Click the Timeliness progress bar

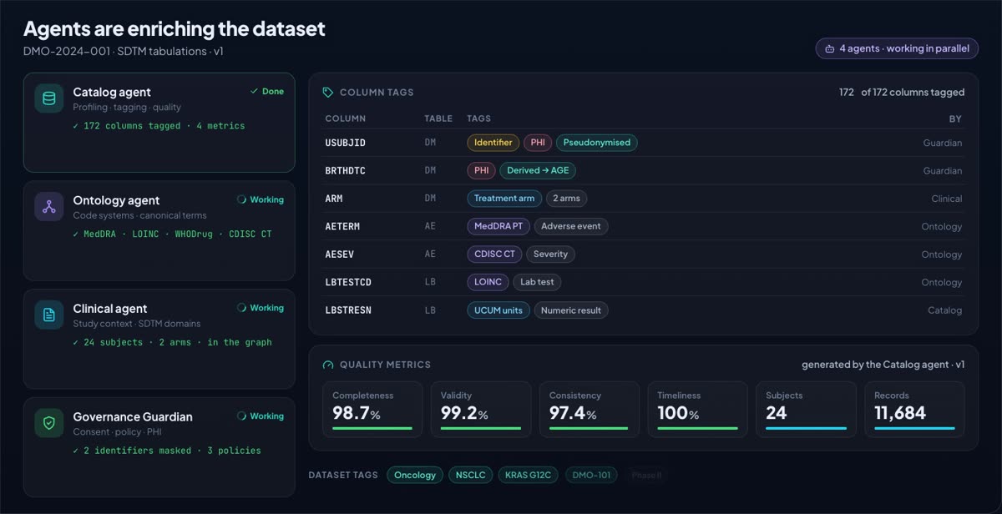pos(697,429)
